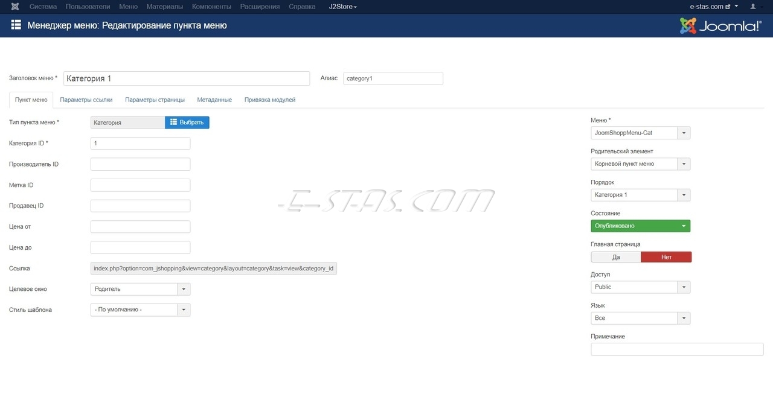Open the J2Store menu
773x394 pixels.
point(343,7)
